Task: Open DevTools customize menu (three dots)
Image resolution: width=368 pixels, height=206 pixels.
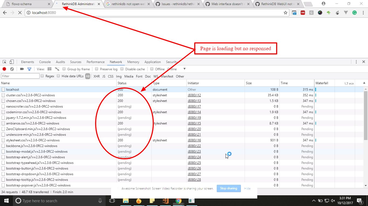Action: (x=356, y=62)
